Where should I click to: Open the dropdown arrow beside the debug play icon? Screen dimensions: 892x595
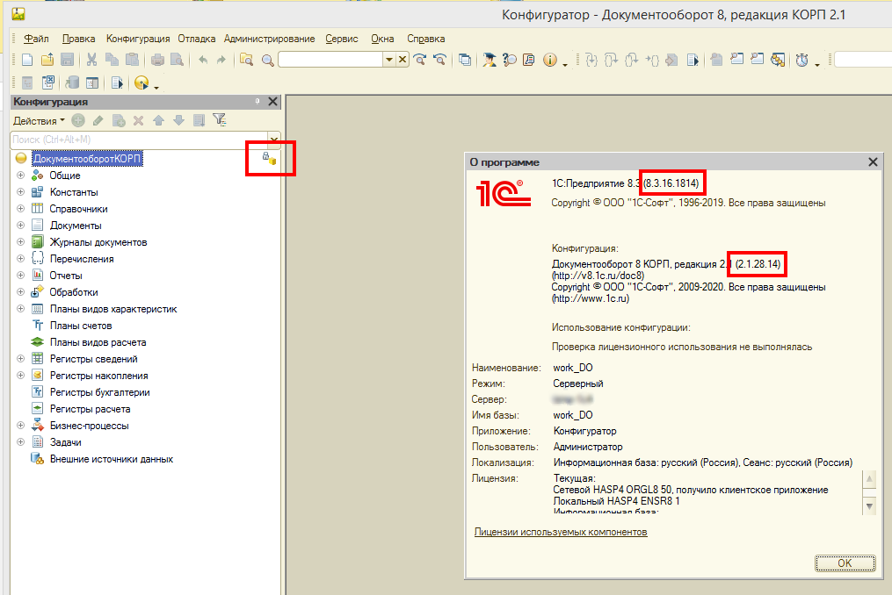point(156,88)
